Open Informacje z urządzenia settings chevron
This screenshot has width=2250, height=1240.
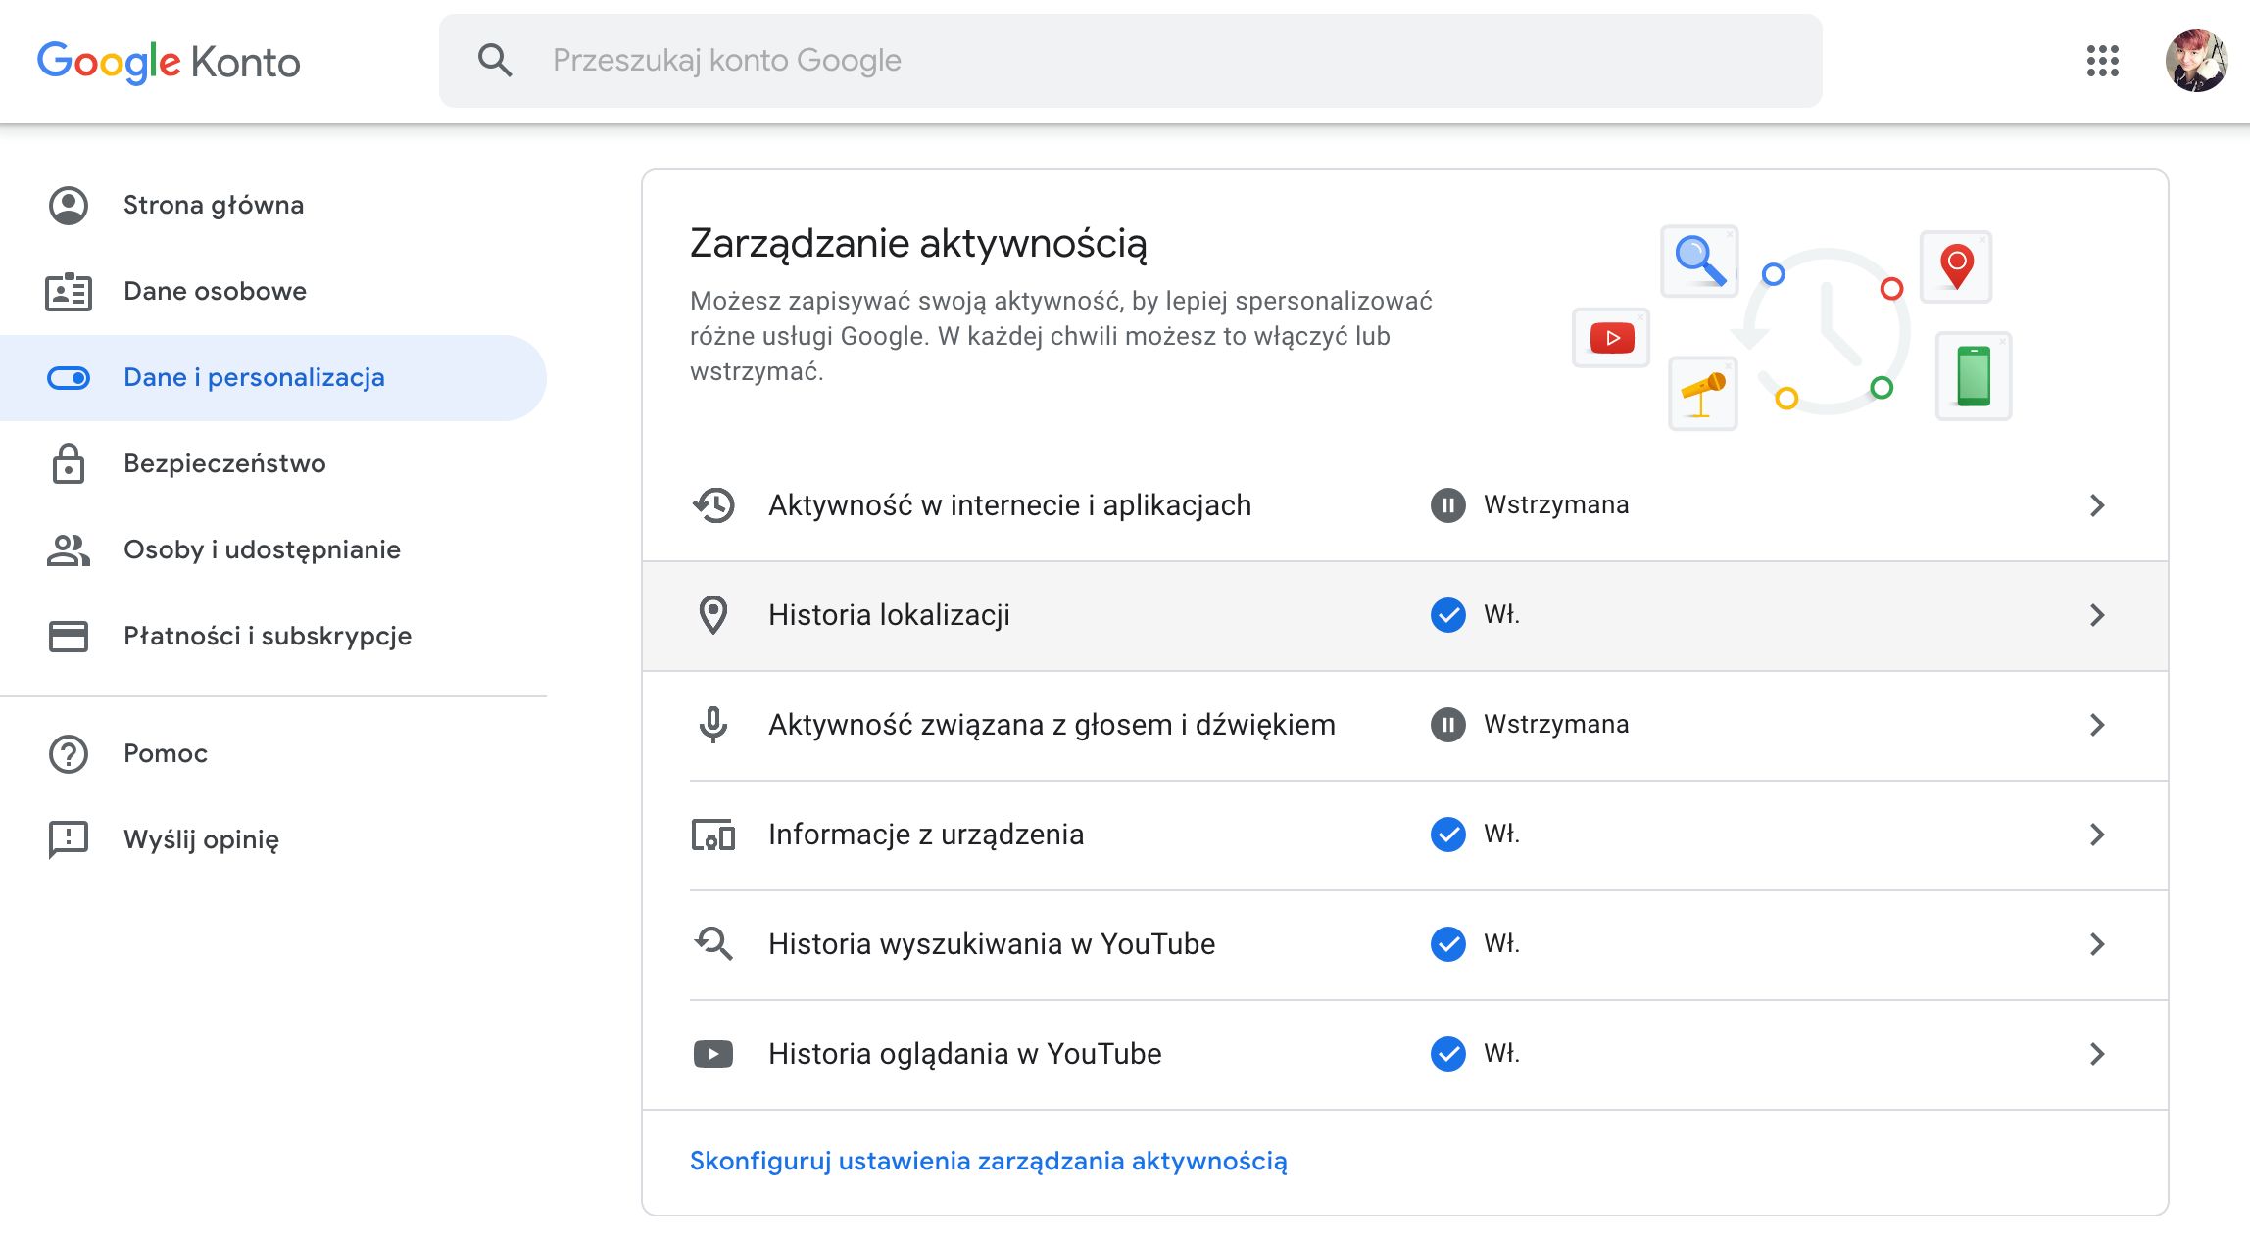pos(2097,835)
